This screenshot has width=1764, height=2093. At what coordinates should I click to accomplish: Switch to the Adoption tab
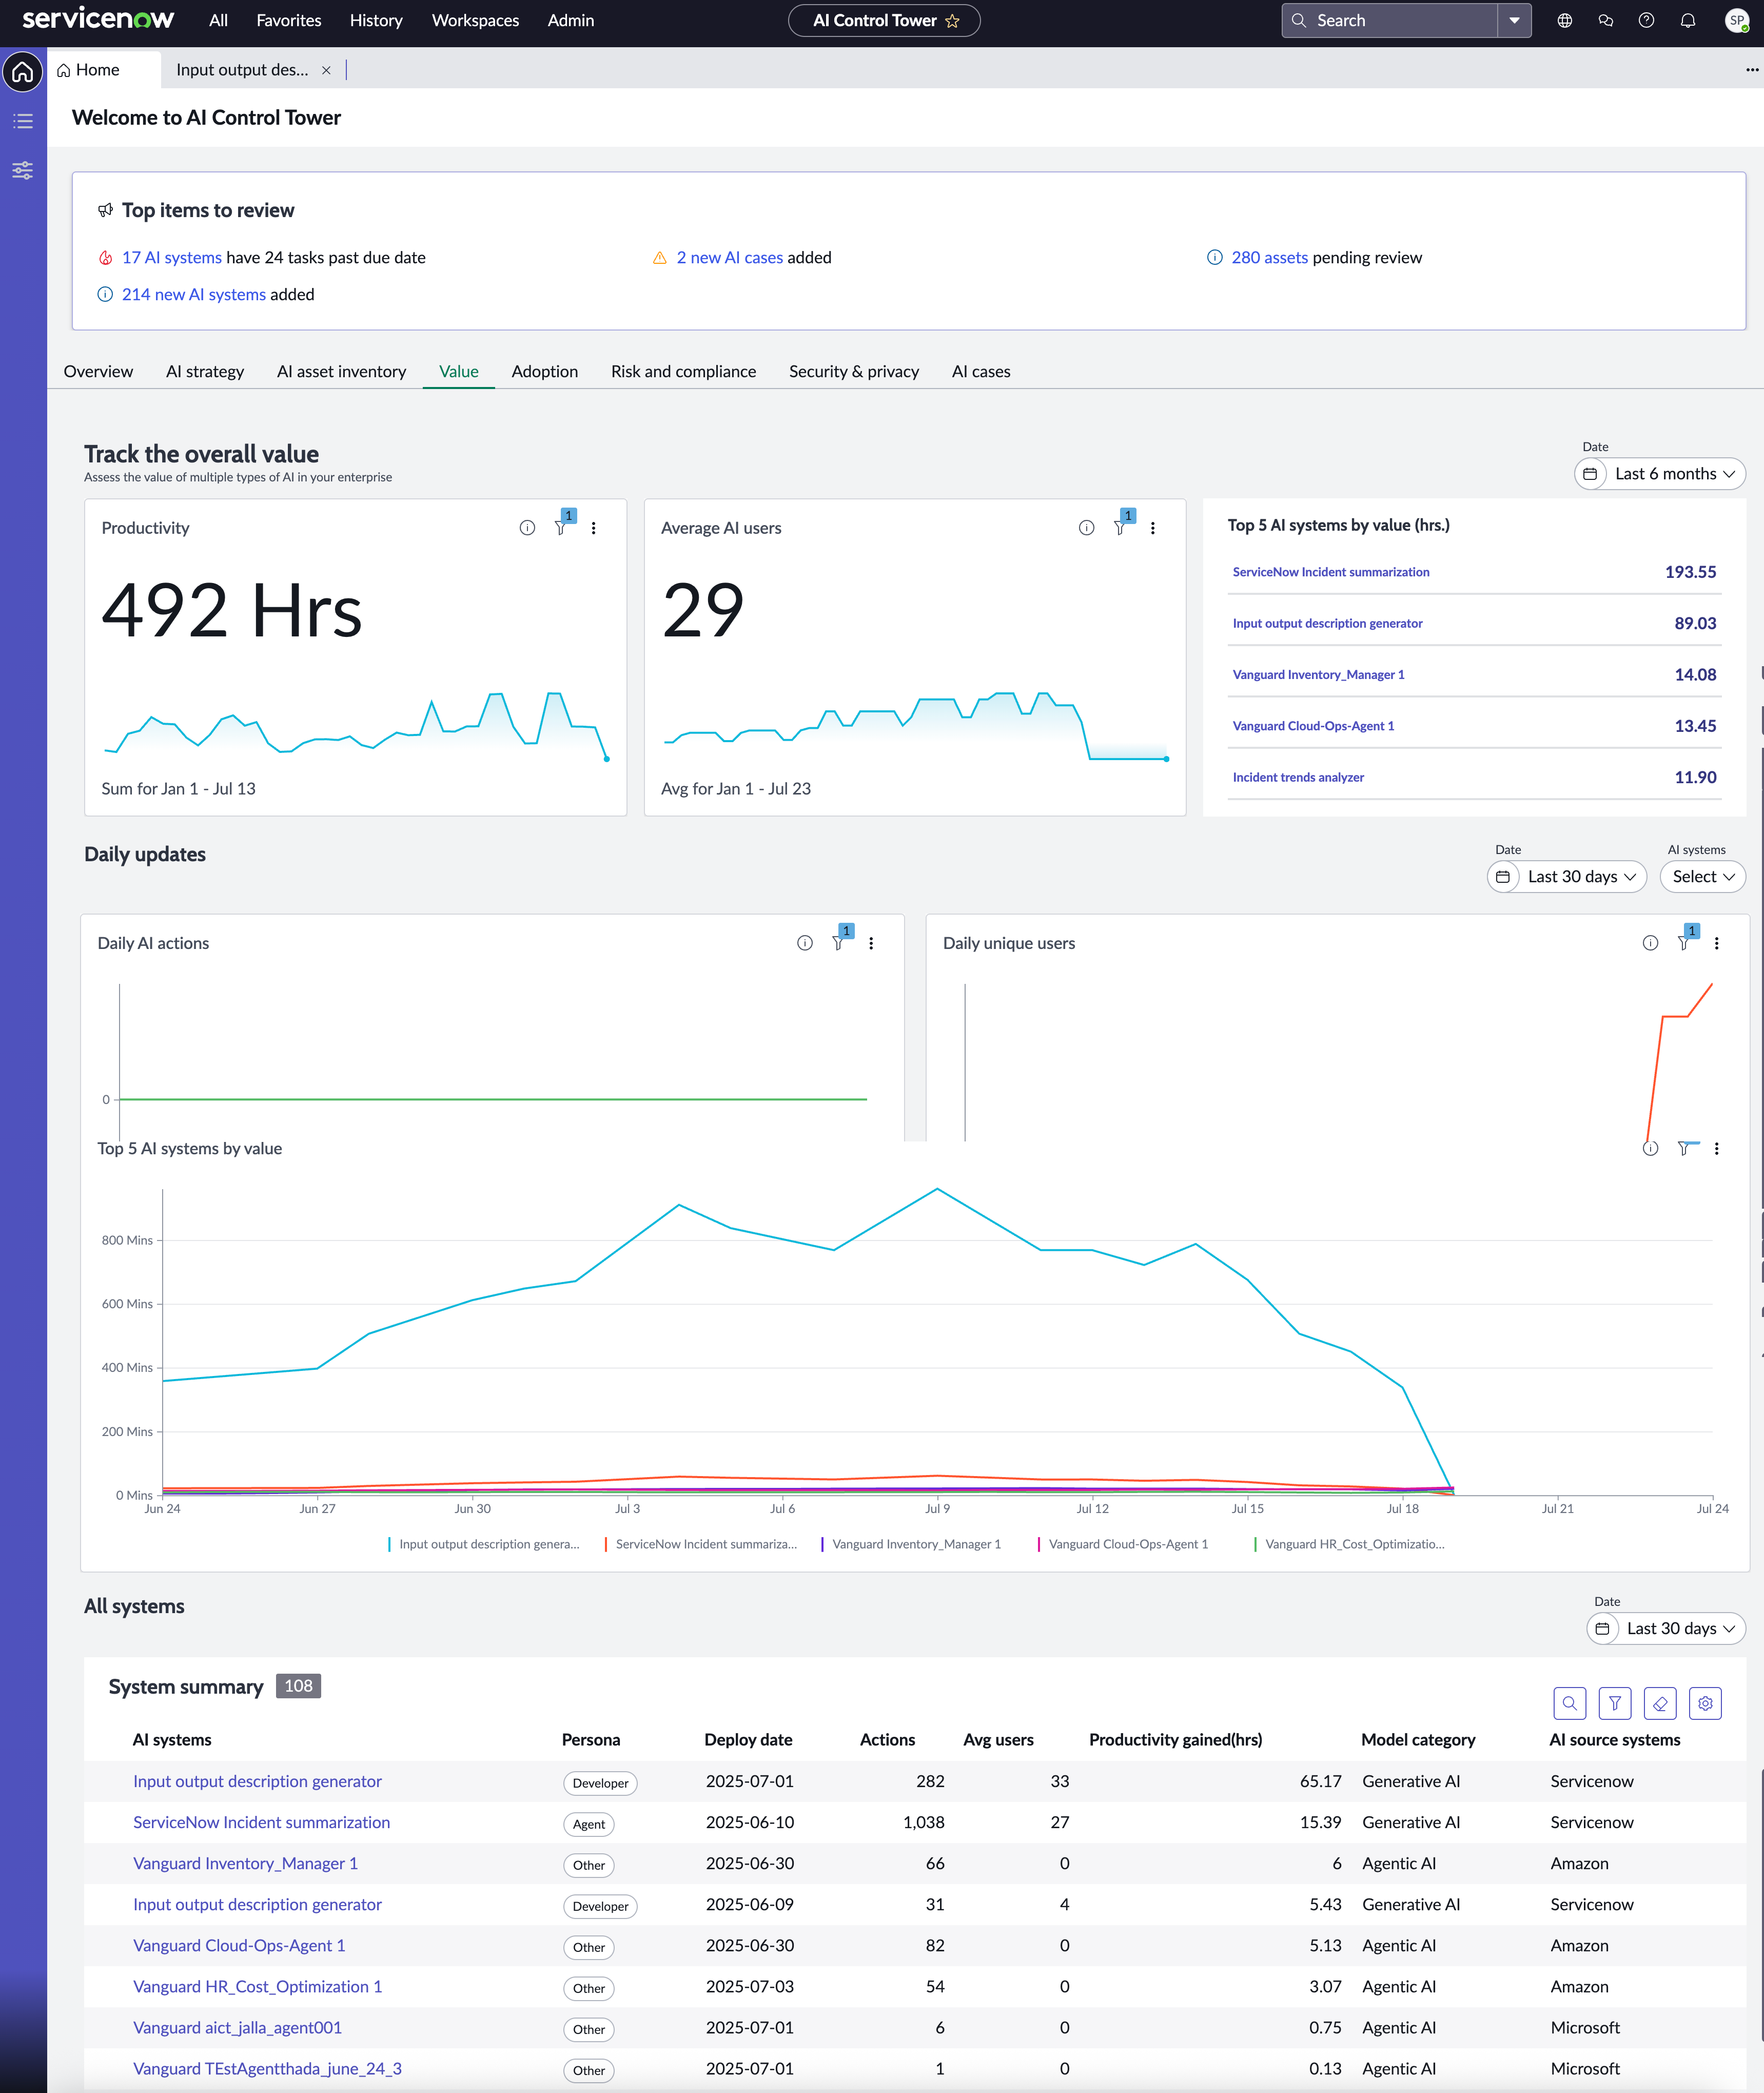click(545, 371)
